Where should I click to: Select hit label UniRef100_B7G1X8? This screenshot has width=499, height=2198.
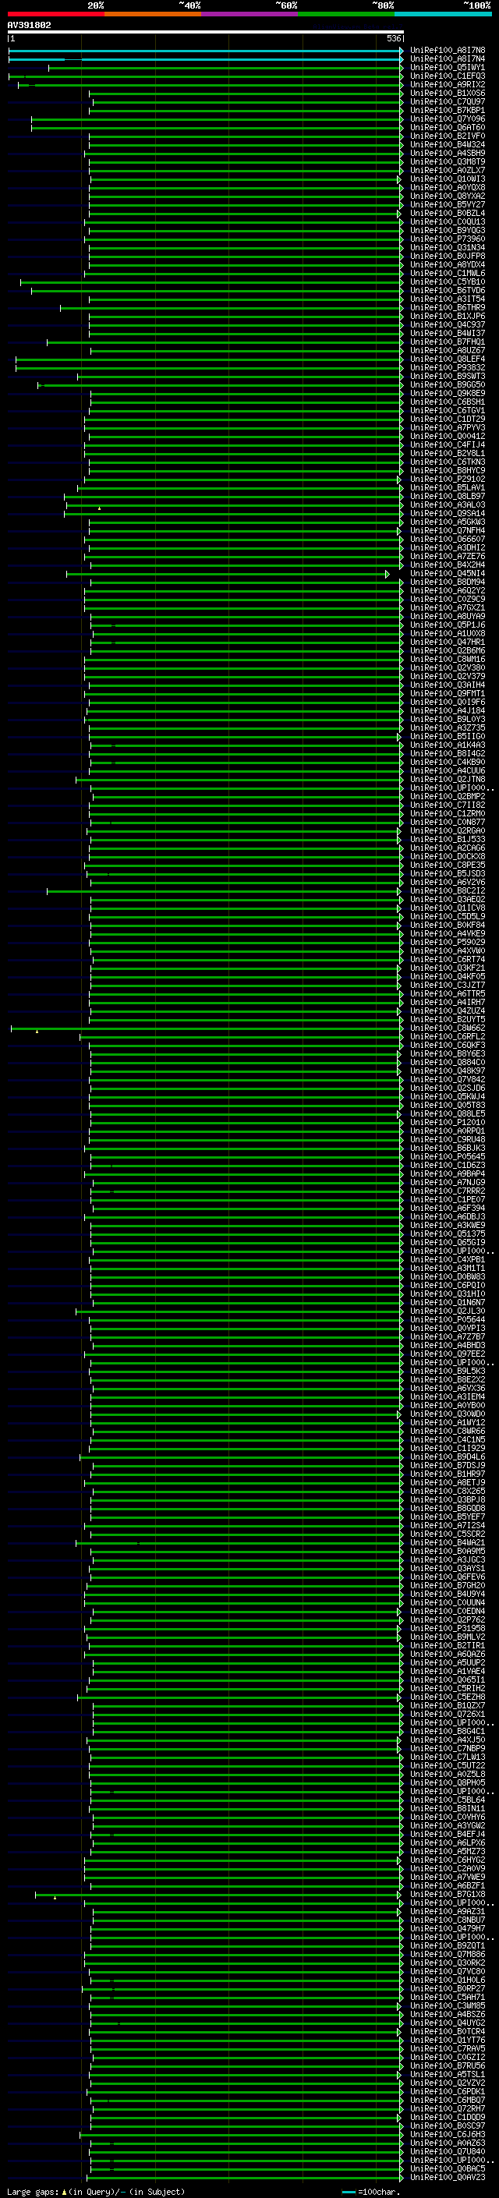pos(448,1894)
